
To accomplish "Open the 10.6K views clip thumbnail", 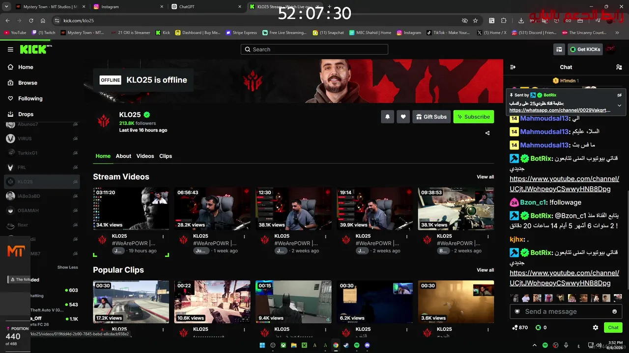I will 212,302.
